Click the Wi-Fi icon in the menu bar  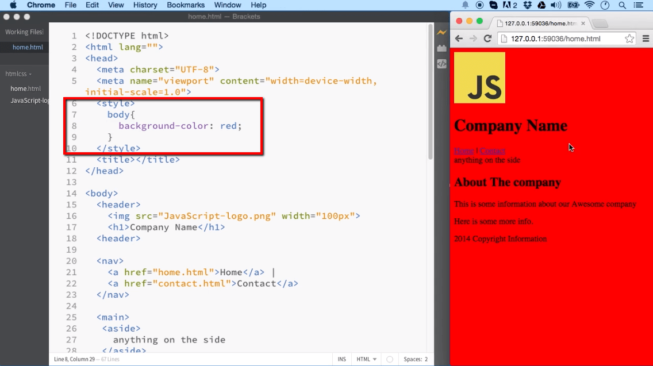[x=590, y=5]
